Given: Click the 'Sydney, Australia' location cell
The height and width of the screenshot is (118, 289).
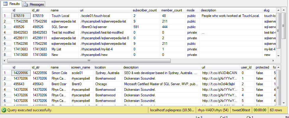Looking at the screenshot, I should (x=108, y=73).
